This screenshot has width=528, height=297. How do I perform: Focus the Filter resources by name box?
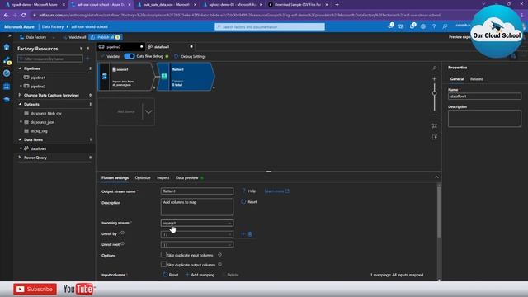coord(50,59)
